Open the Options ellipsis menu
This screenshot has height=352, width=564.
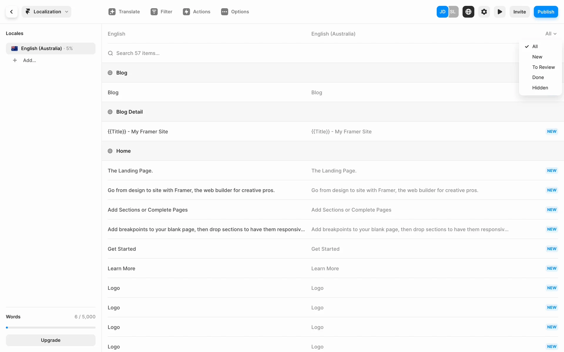point(224,12)
